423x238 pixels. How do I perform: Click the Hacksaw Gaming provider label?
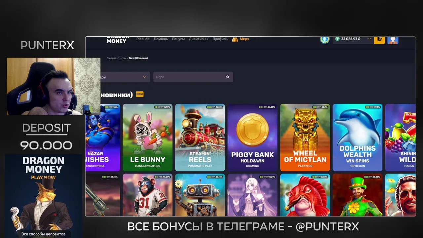[147, 166]
